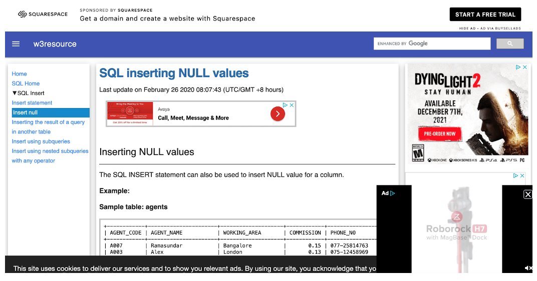The height and width of the screenshot is (281, 537).
Task: Open the Insert statement page
Action: click(x=32, y=102)
